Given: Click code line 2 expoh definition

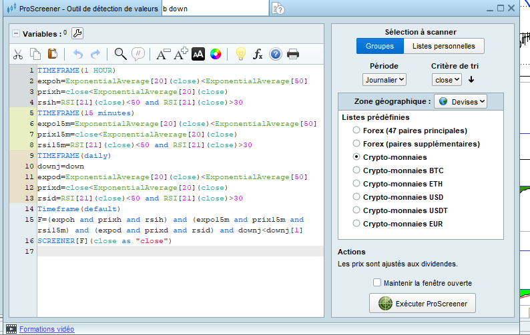Looking at the screenshot, I should (x=172, y=81).
